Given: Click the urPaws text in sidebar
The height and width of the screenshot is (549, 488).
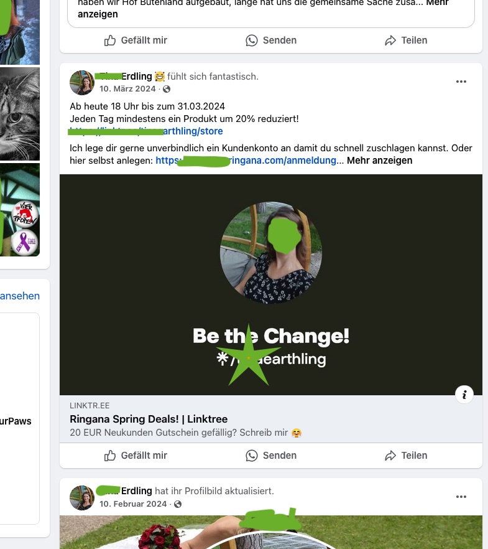Looking at the screenshot, I should [x=16, y=421].
